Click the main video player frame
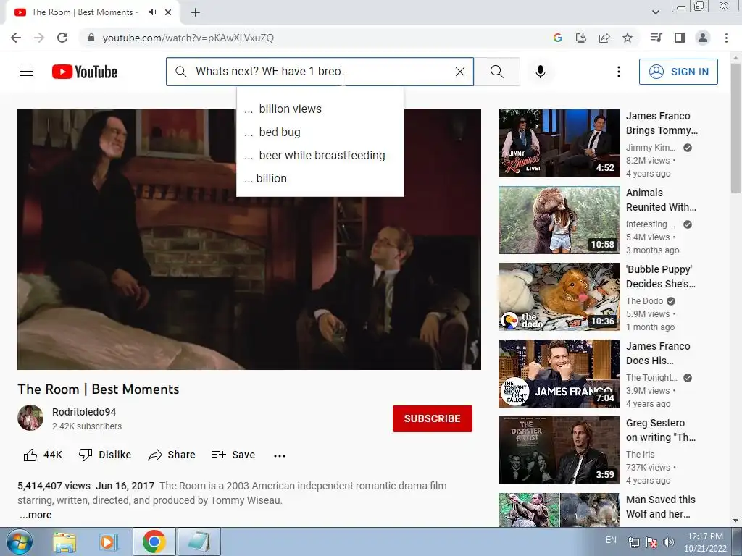Screen dimensions: 742x556 point(249,240)
